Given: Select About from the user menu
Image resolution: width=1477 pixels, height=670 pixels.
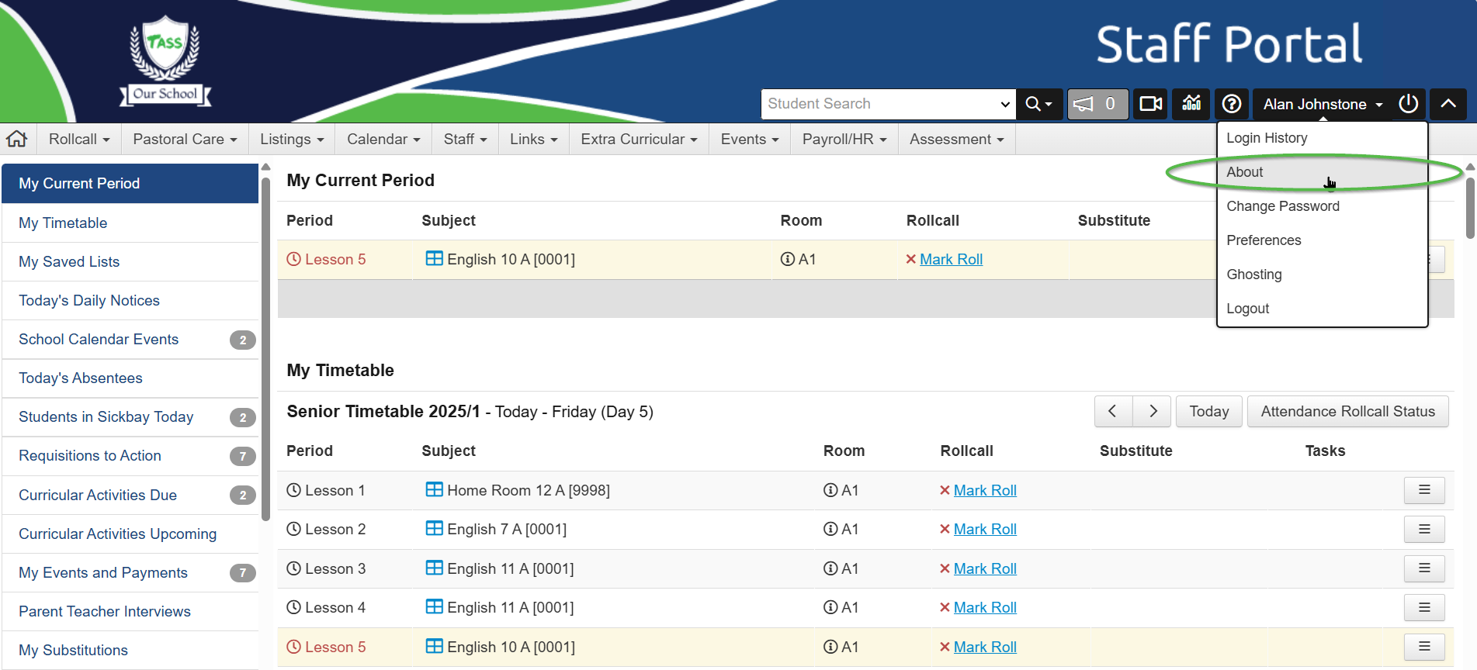Looking at the screenshot, I should pyautogui.click(x=1245, y=172).
